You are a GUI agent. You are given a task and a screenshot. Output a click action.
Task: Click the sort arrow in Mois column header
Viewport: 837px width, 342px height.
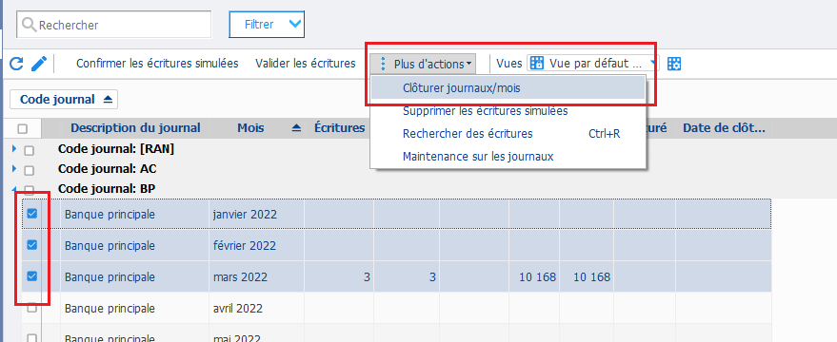(297, 128)
